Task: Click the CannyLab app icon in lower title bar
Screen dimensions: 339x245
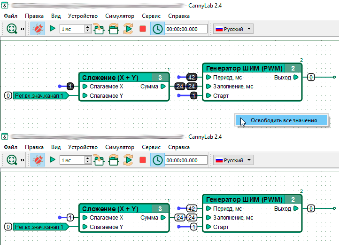Action: click(x=5, y=137)
